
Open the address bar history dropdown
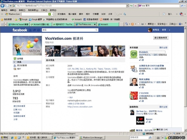pos(127,6)
